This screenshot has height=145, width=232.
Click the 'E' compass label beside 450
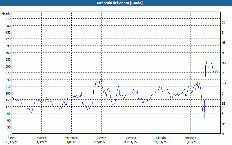(222, 32)
